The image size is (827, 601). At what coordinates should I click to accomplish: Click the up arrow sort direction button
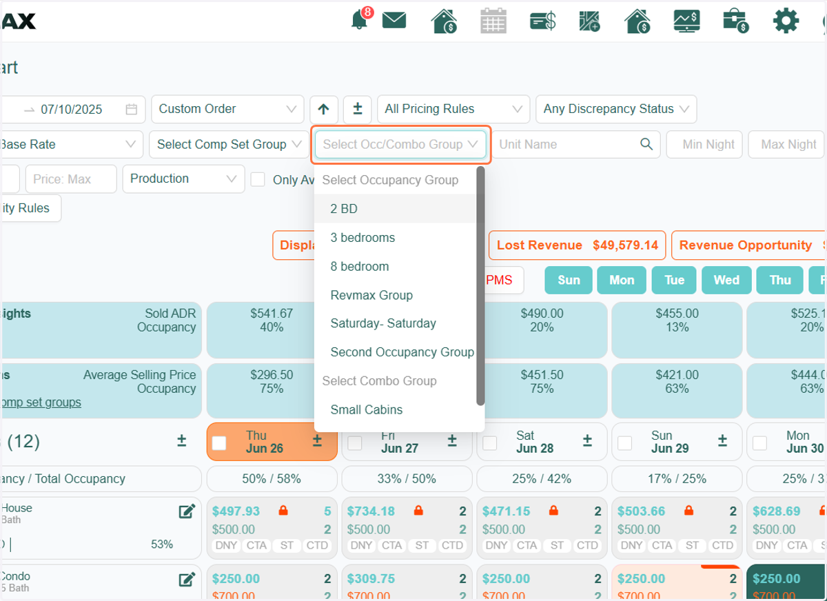click(323, 109)
